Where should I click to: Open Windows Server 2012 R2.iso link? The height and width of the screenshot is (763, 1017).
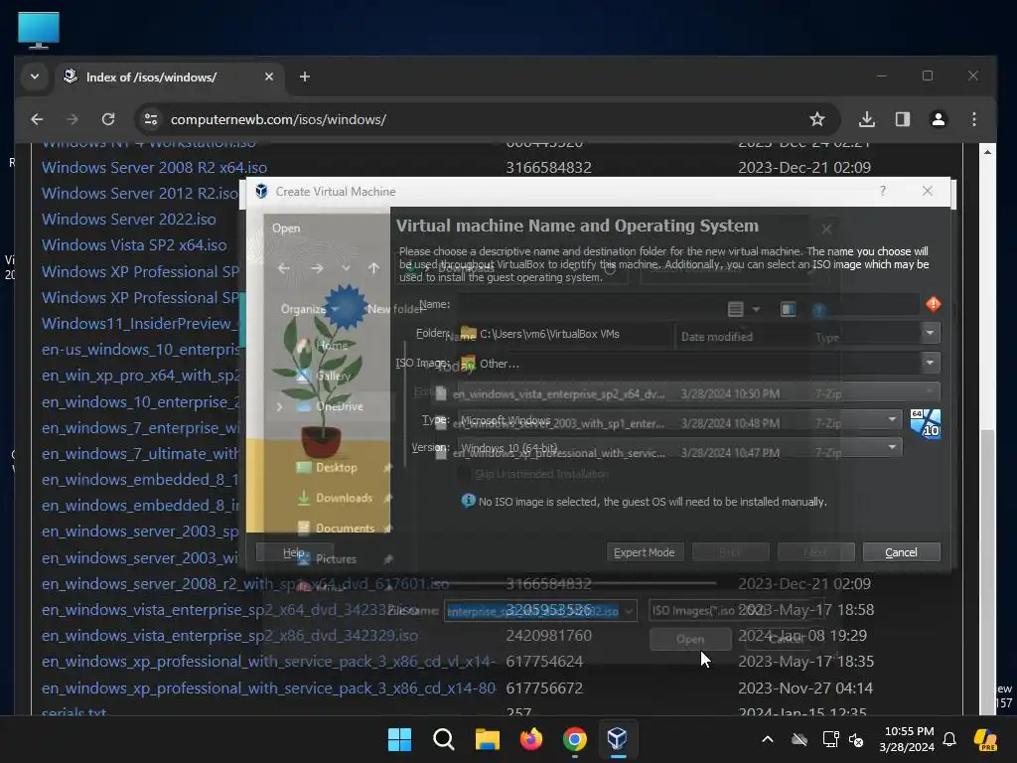coord(139,194)
